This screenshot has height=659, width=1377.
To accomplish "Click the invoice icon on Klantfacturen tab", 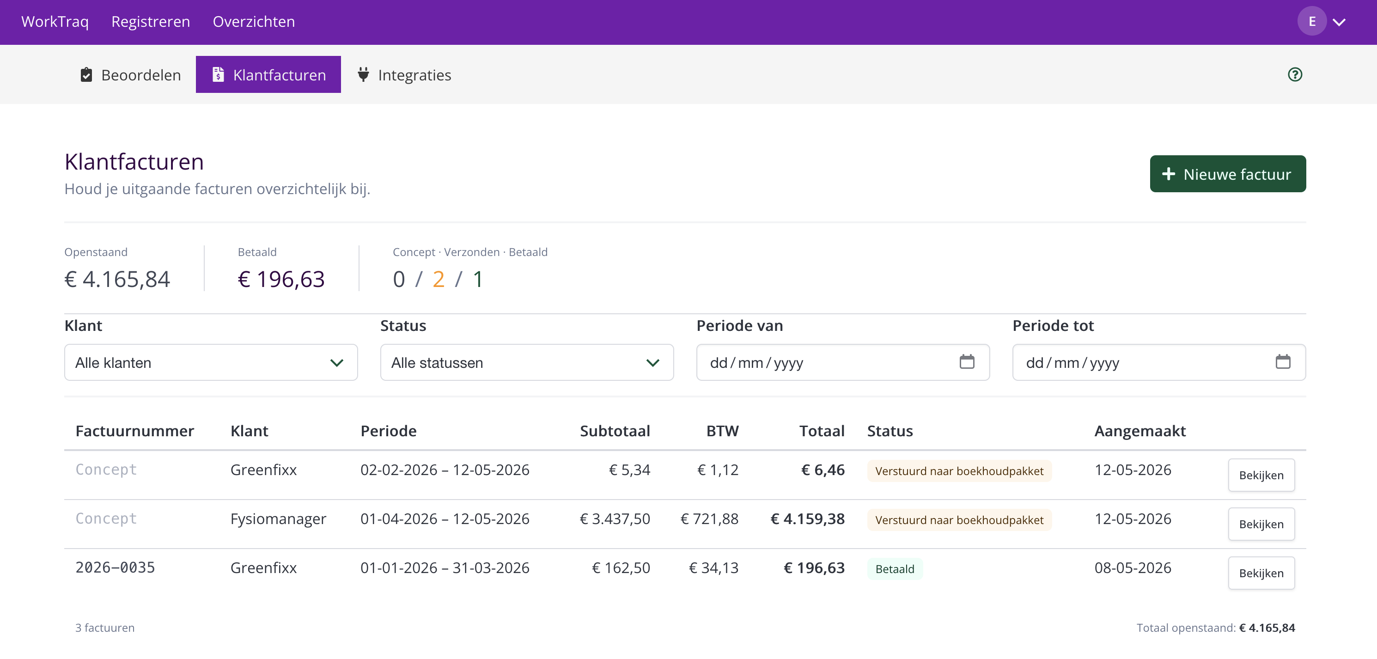I will pyautogui.click(x=218, y=75).
